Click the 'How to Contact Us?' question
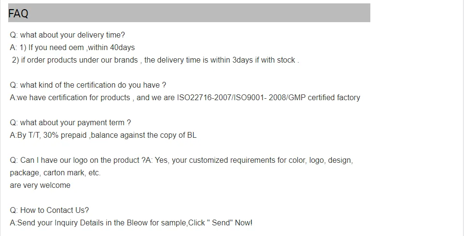The height and width of the screenshot is (236, 464). point(49,210)
